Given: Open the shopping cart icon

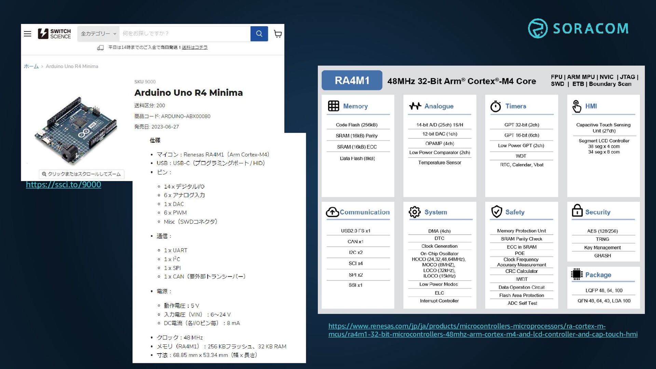Looking at the screenshot, I should [x=278, y=33].
